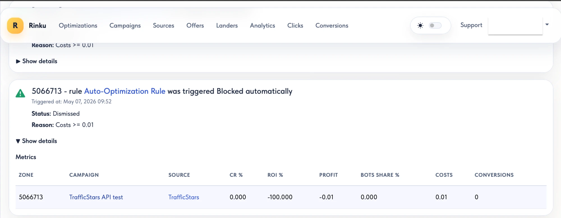Screen dimensions: 561x218
Task: Open the TrafficStars API test campaign
Action: (x=96, y=197)
